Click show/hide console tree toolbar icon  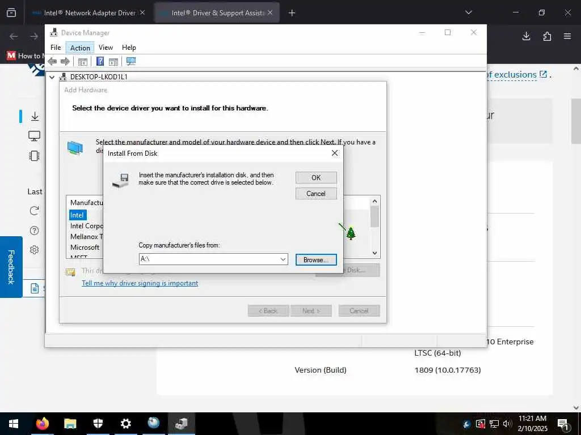(83, 61)
